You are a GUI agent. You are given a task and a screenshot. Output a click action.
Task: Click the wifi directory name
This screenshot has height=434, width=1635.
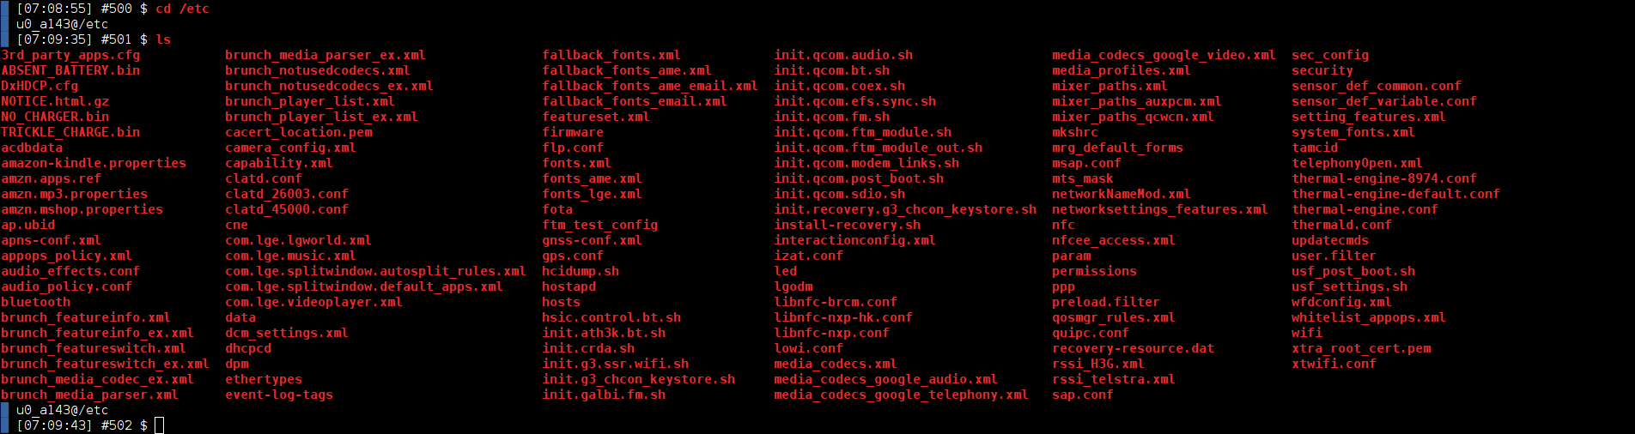(x=1307, y=333)
